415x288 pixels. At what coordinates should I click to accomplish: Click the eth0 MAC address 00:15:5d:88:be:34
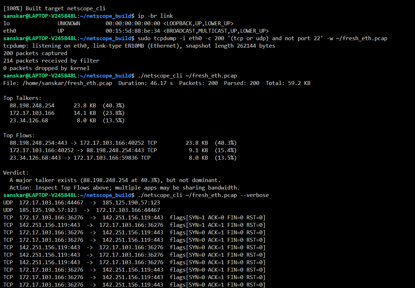point(133,31)
